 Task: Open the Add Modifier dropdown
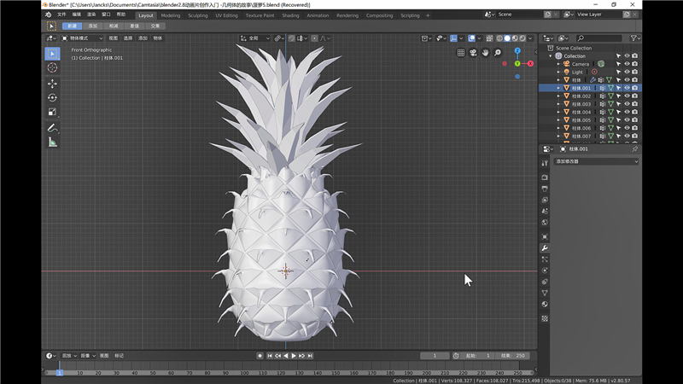pyautogui.click(x=596, y=161)
